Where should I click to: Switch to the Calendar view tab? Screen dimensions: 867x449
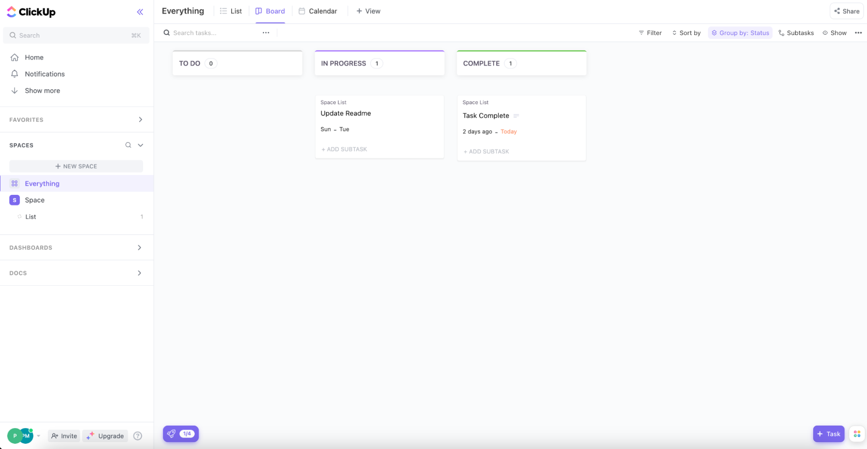pyautogui.click(x=318, y=11)
